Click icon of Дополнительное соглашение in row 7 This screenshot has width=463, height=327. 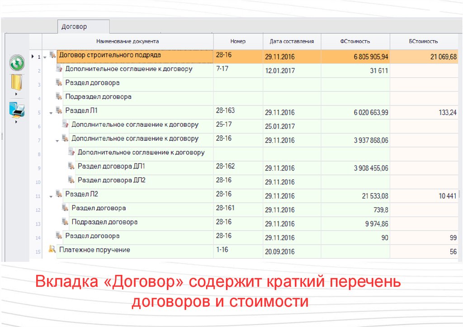[65, 138]
